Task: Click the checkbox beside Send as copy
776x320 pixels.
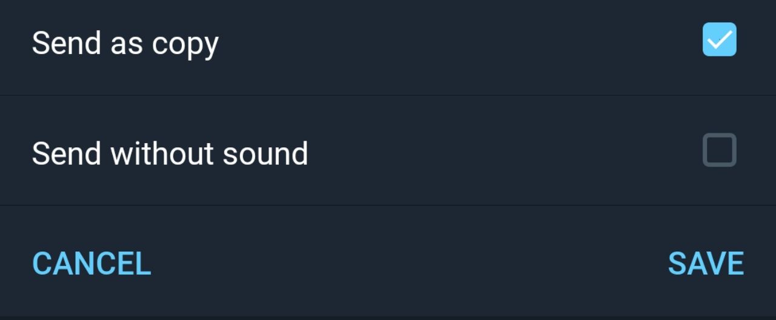Action: point(719,39)
